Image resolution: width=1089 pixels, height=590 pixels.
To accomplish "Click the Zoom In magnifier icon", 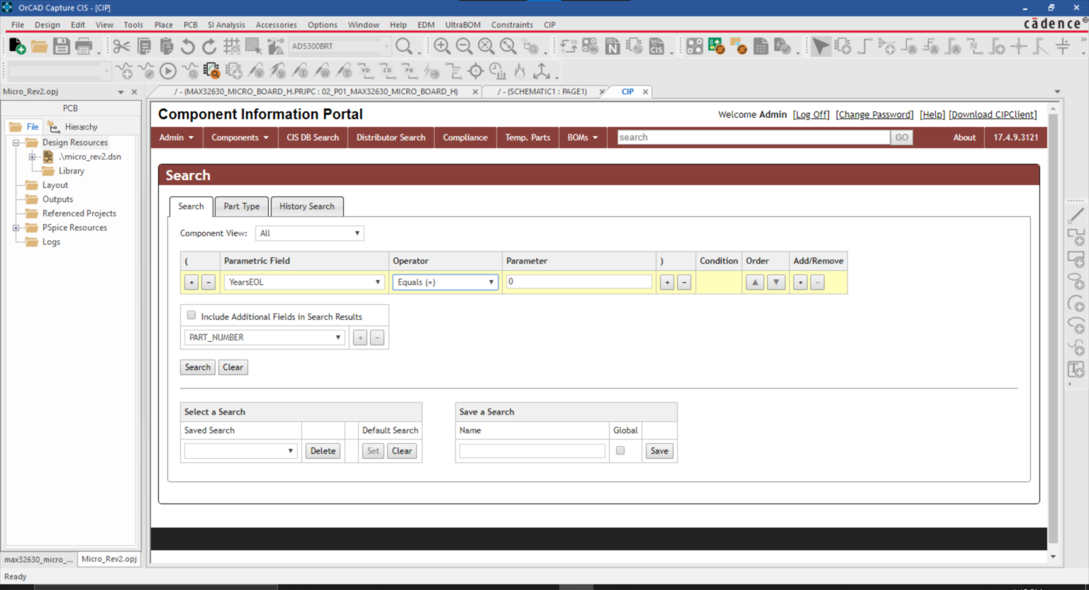I will [442, 47].
